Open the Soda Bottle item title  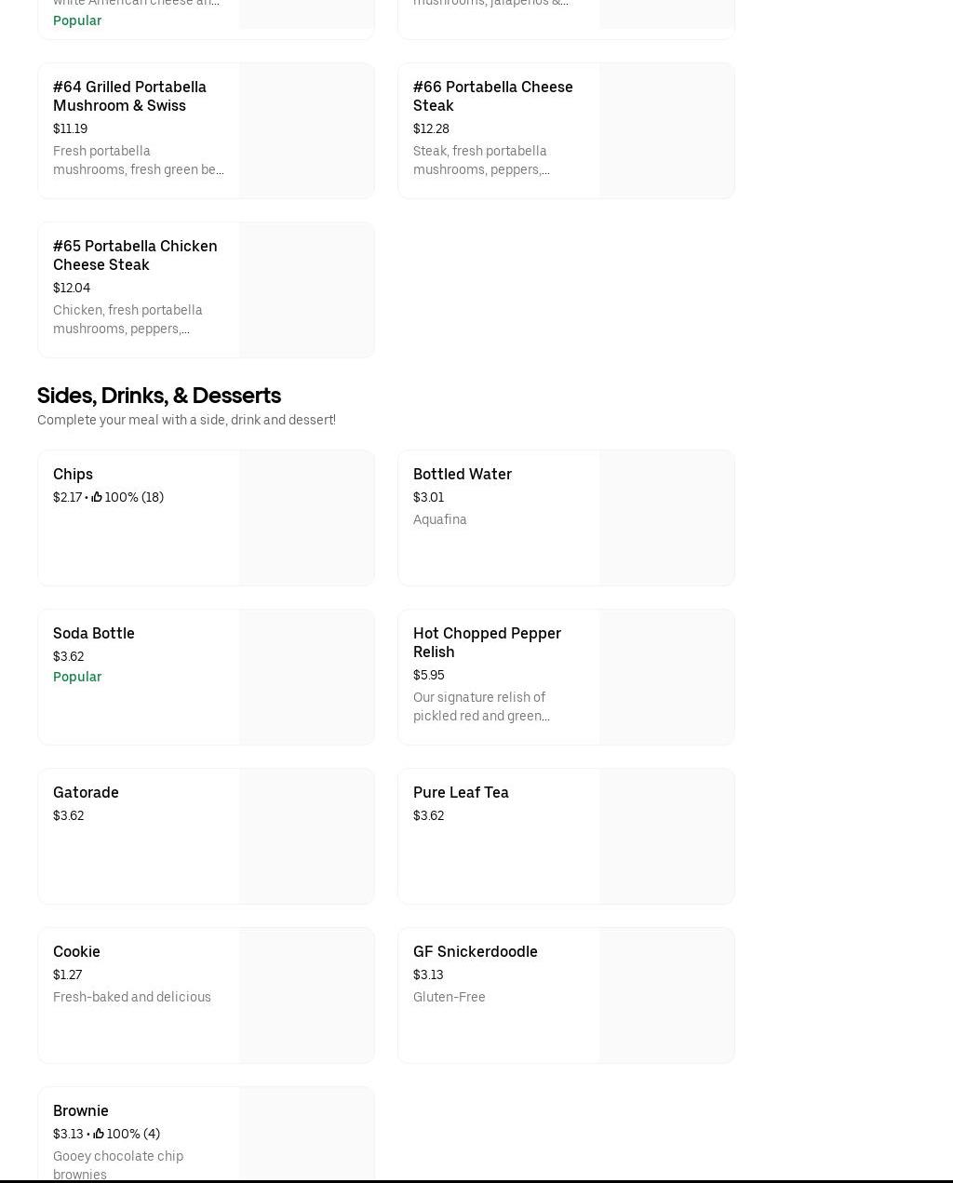(x=93, y=633)
